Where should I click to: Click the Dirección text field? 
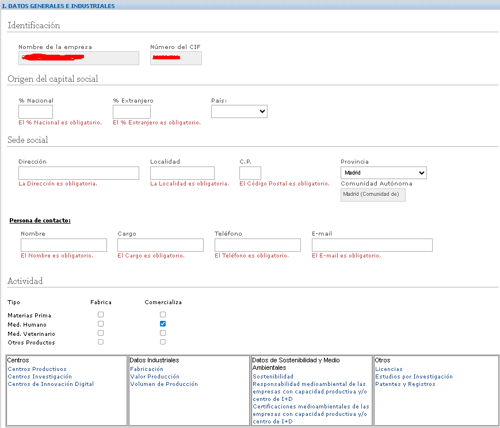click(79, 173)
